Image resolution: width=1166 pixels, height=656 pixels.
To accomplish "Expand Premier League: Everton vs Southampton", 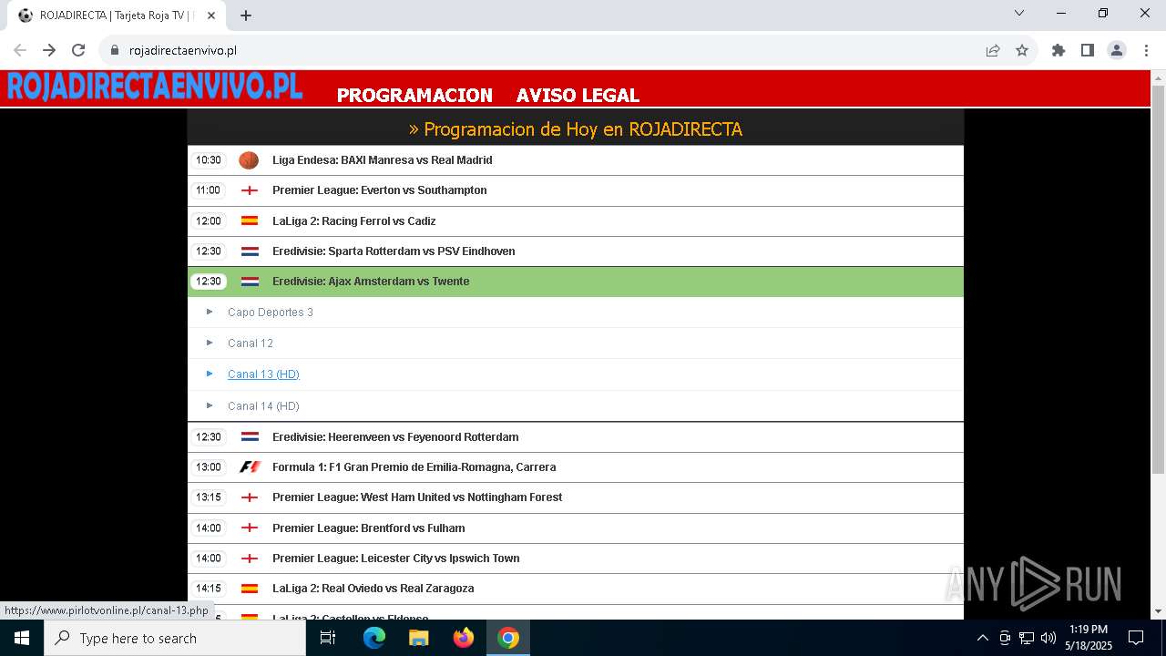I will [575, 190].
